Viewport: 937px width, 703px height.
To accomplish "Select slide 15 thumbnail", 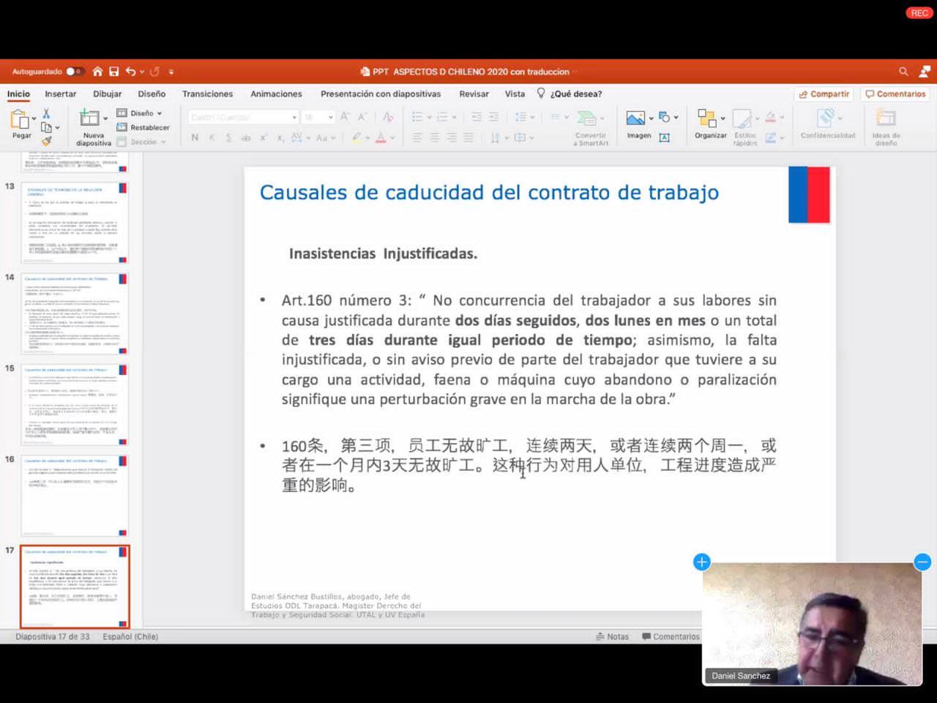I will 74,405.
